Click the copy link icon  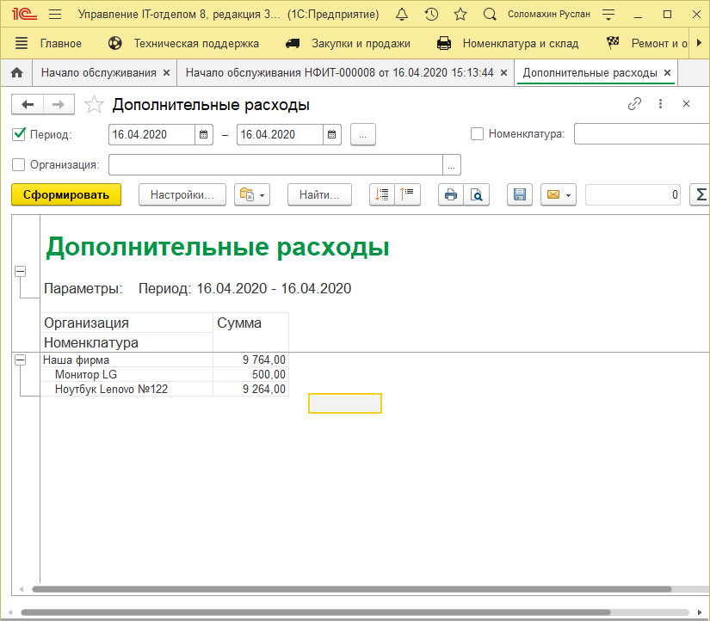(634, 104)
